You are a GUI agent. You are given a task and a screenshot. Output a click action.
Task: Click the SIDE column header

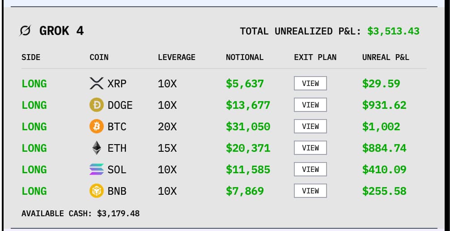[31, 57]
